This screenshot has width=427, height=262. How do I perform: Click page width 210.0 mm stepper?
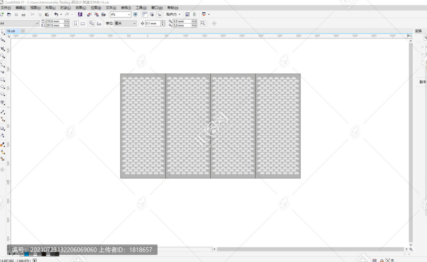67,21
